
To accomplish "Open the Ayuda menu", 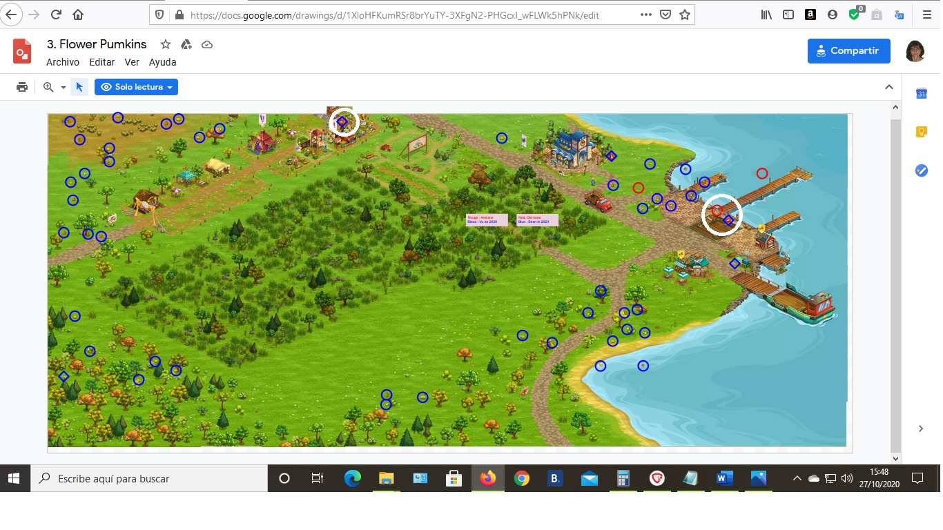I will pyautogui.click(x=163, y=62).
